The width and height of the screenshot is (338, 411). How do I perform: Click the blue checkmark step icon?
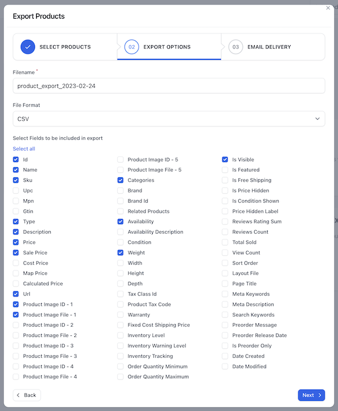coord(28,47)
